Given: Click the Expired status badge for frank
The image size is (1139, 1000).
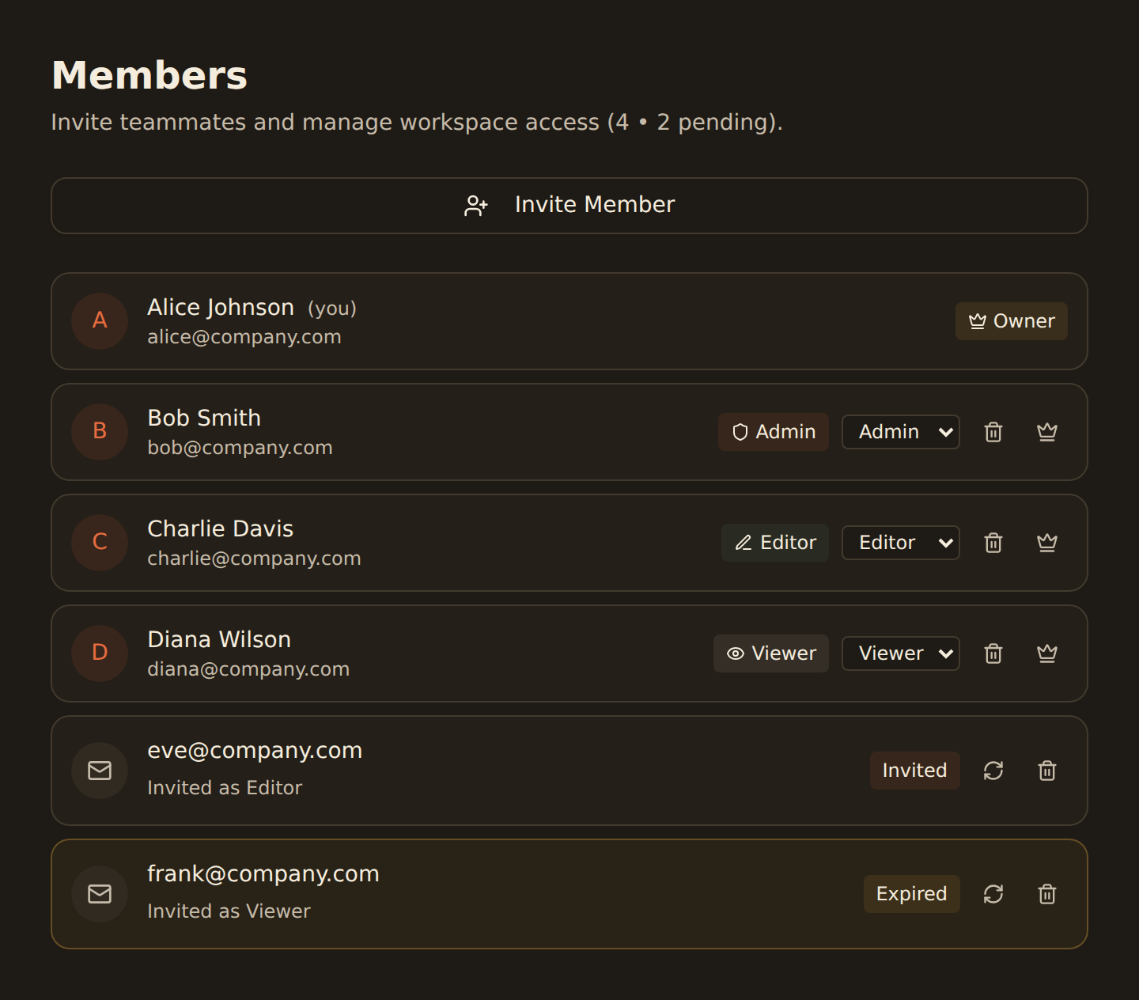Looking at the screenshot, I should pos(912,894).
